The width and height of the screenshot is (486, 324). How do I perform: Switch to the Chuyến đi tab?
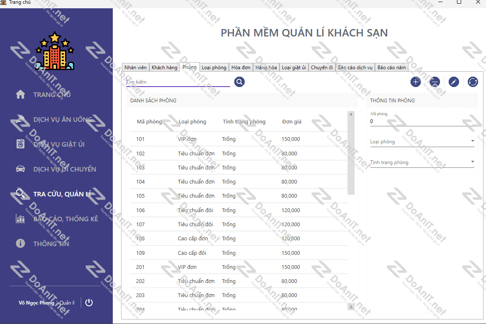(x=322, y=68)
